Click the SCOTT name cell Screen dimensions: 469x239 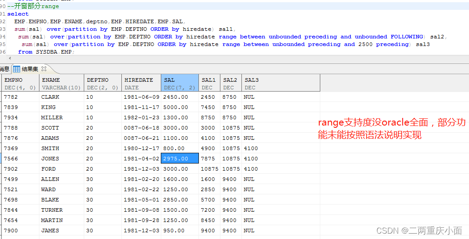(62, 128)
